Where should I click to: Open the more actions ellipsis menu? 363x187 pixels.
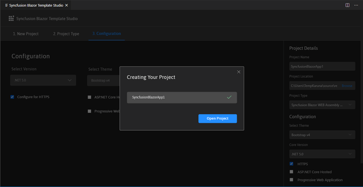pos(356,5)
